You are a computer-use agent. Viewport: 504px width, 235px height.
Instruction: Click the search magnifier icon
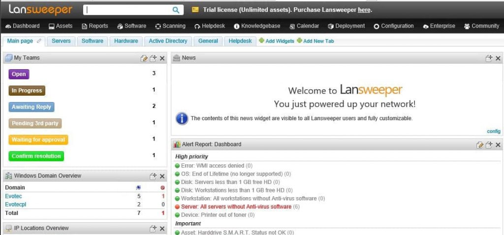(176, 10)
